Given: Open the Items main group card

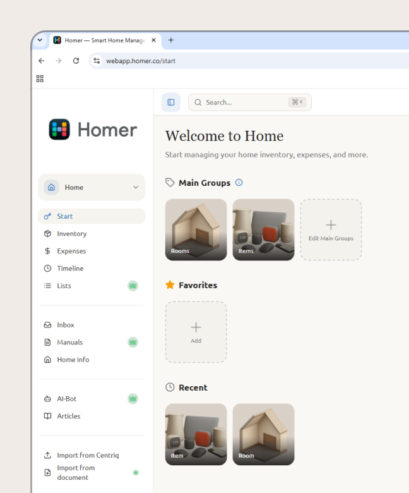Looking at the screenshot, I should (x=263, y=229).
